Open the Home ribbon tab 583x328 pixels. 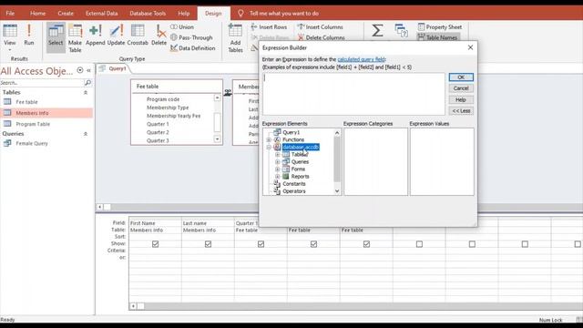[38, 14]
